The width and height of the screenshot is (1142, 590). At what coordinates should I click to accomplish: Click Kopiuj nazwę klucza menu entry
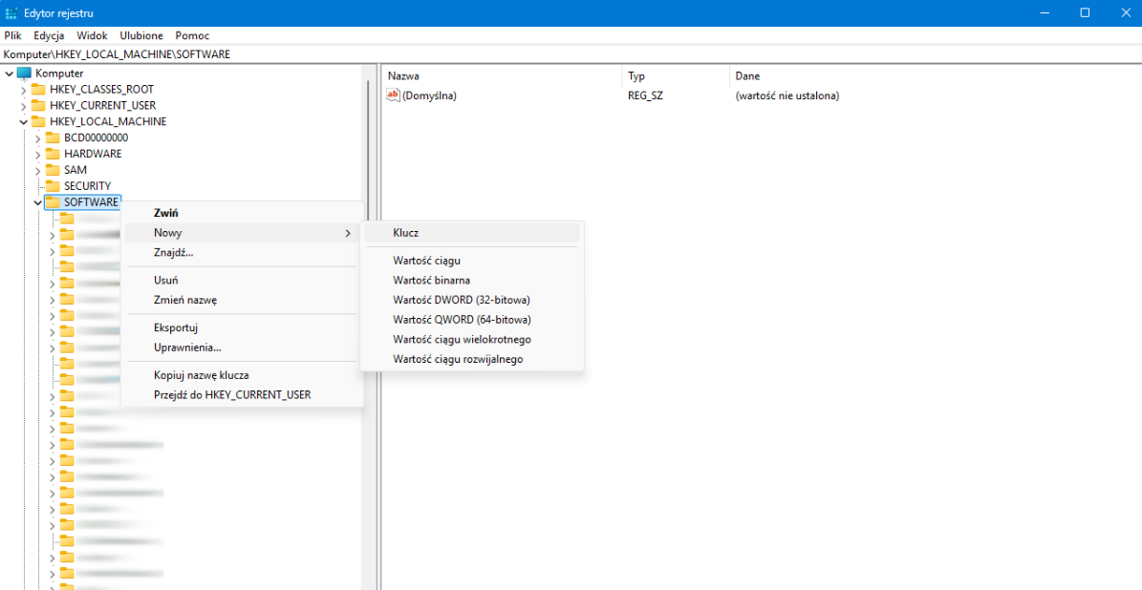(201, 375)
